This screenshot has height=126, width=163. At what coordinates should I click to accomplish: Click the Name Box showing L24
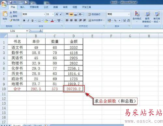(13, 31)
